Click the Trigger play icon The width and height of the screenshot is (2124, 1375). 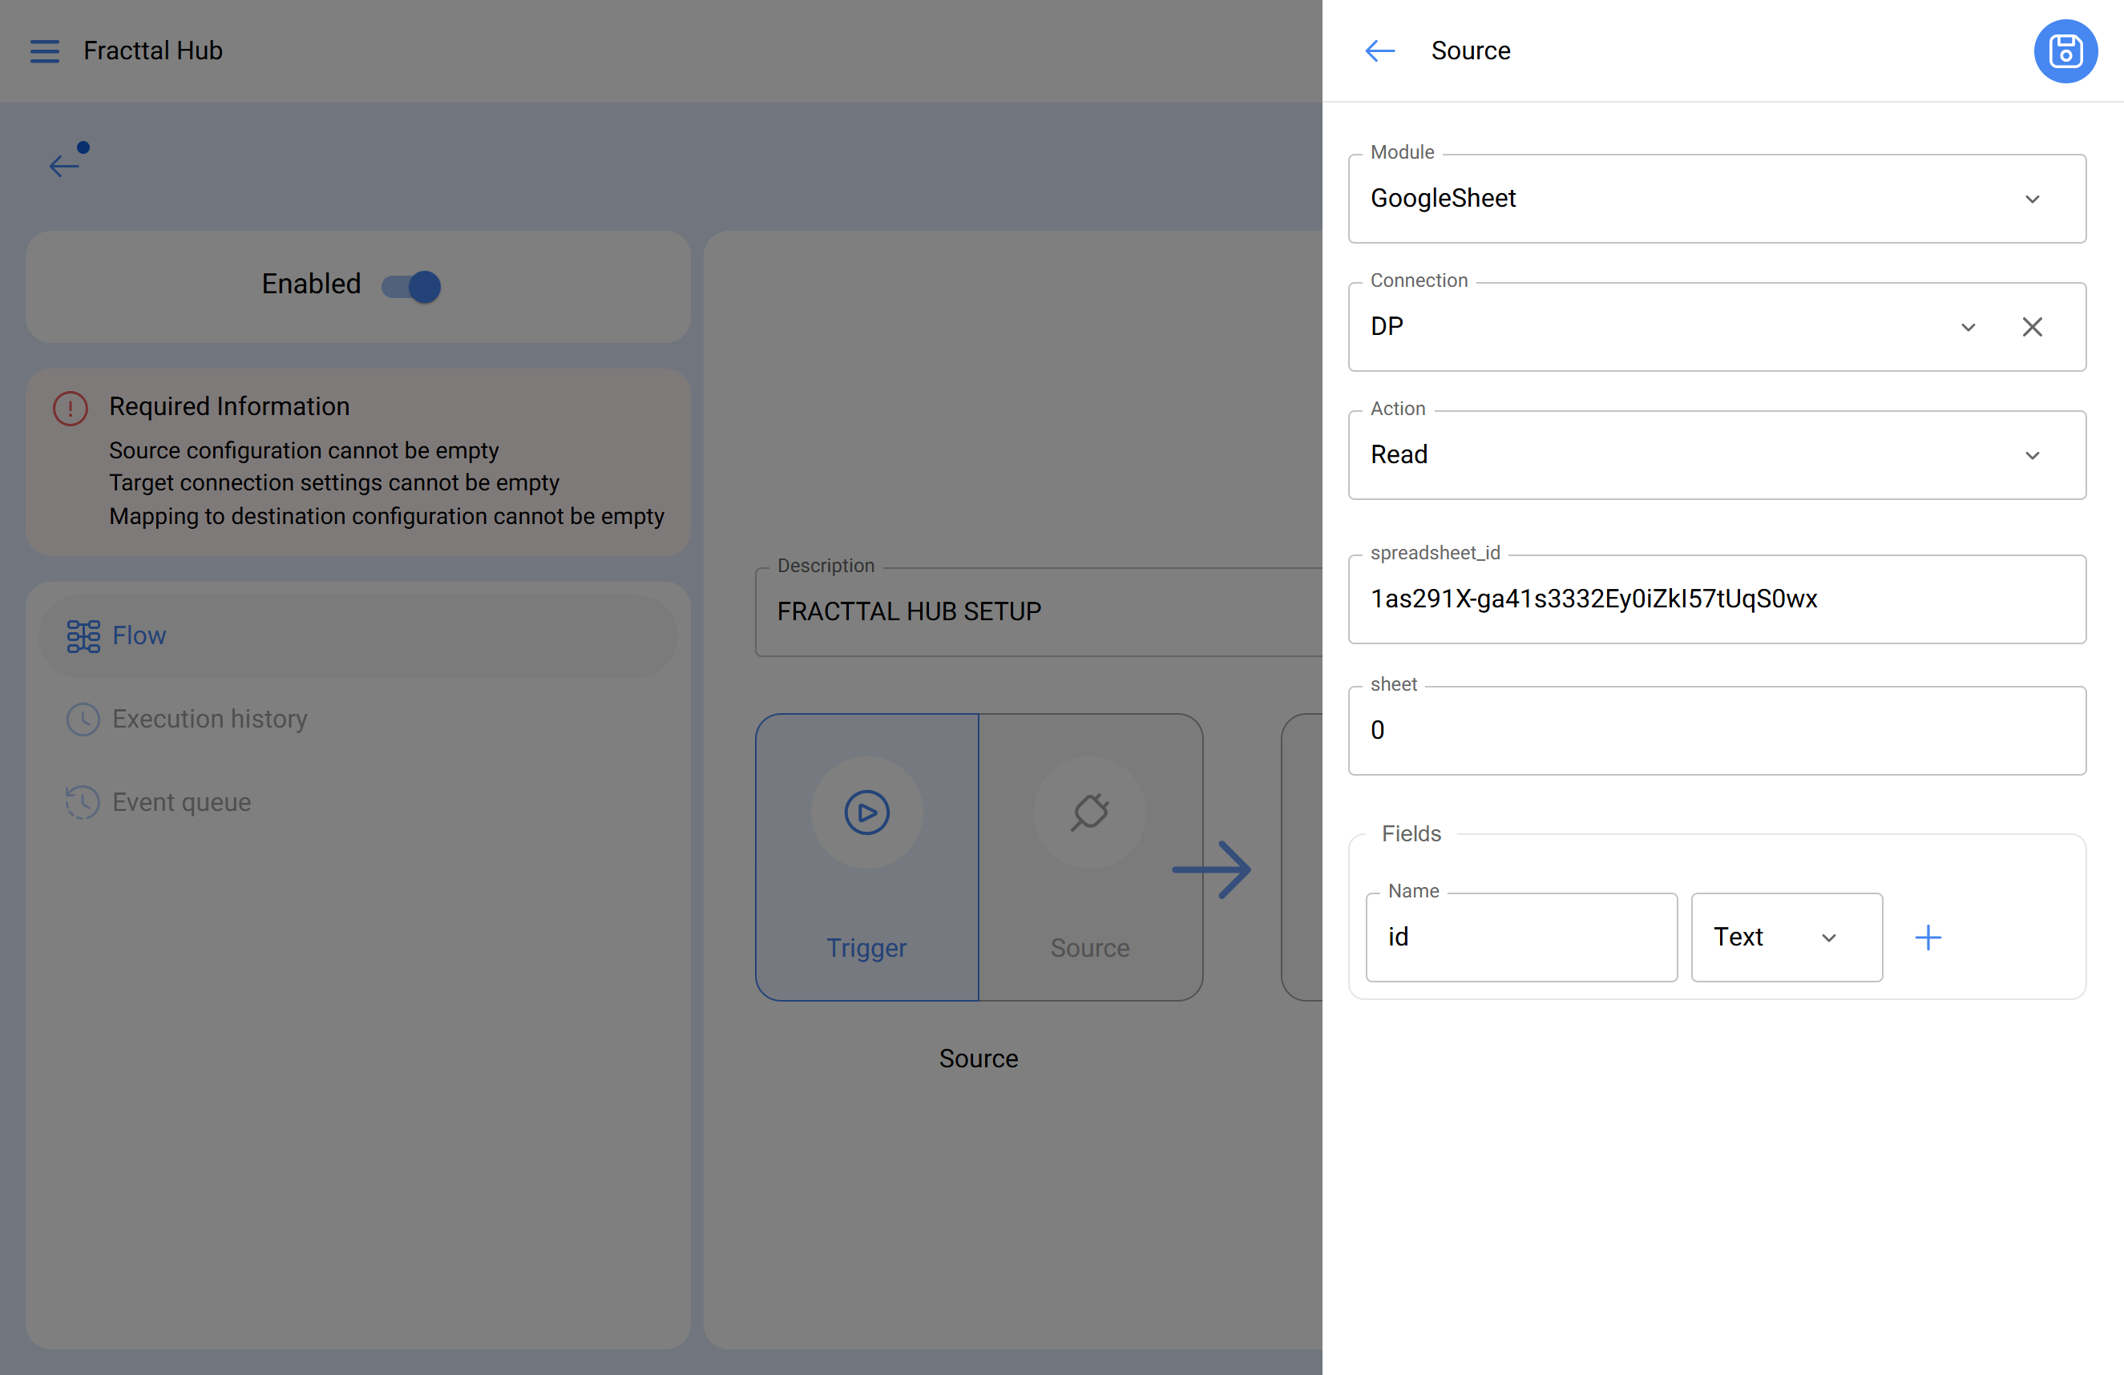click(x=866, y=812)
